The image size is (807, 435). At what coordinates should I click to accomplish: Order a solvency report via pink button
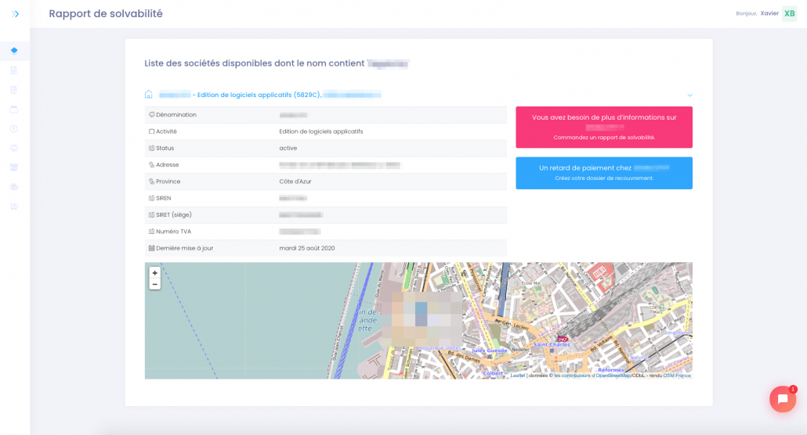(603, 128)
